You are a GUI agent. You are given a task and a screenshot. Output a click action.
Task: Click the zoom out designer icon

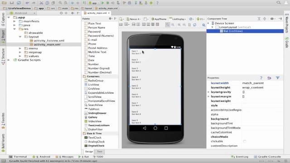(184, 24)
